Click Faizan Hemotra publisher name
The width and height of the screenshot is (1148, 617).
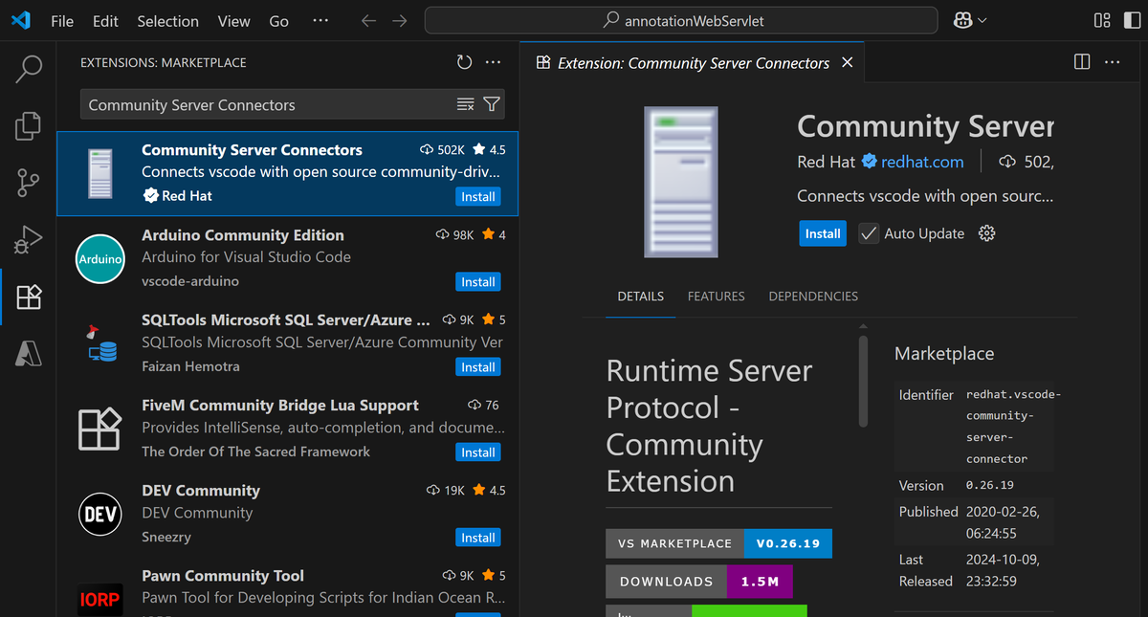click(x=190, y=366)
